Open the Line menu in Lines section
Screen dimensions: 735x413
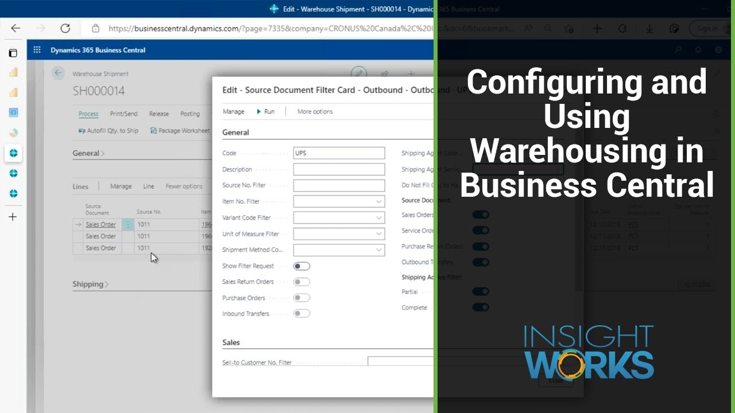149,186
